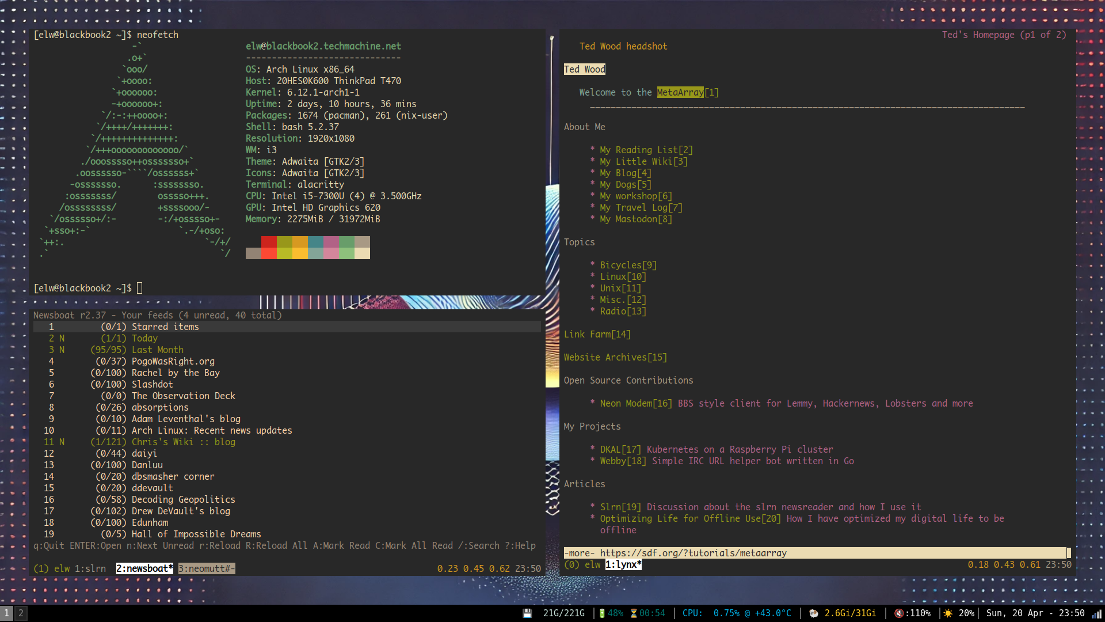Click the red color block in neofetch palette

click(x=269, y=242)
